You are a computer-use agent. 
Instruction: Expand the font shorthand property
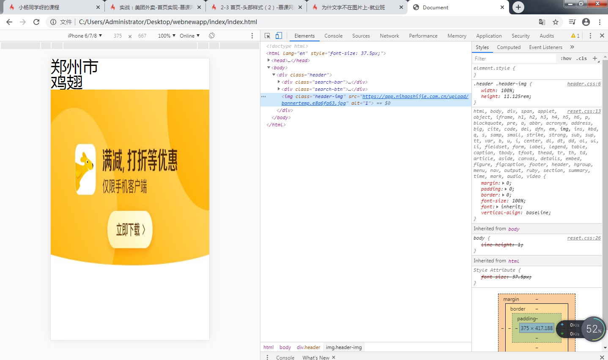(x=497, y=207)
